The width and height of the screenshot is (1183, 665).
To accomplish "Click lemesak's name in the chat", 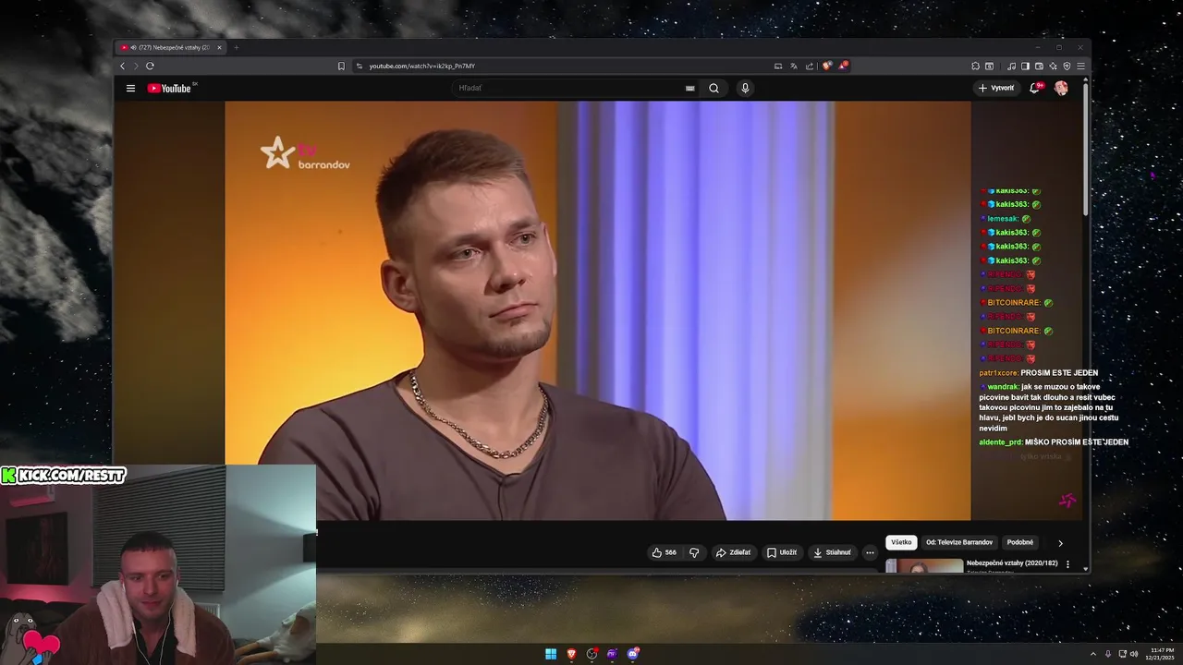I will 1003,219.
